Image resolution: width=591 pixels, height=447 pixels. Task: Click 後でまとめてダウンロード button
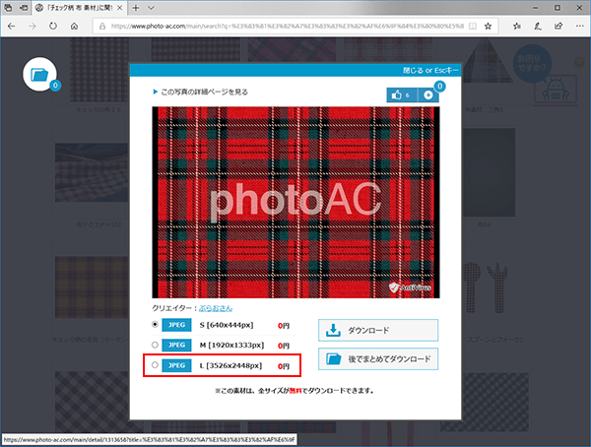pos(378,358)
